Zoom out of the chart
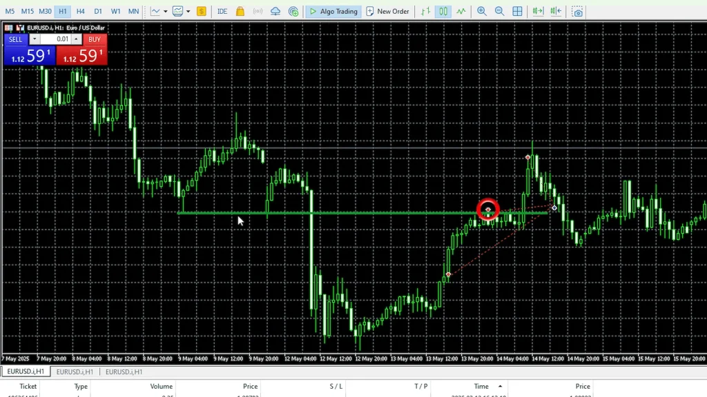 click(499, 11)
